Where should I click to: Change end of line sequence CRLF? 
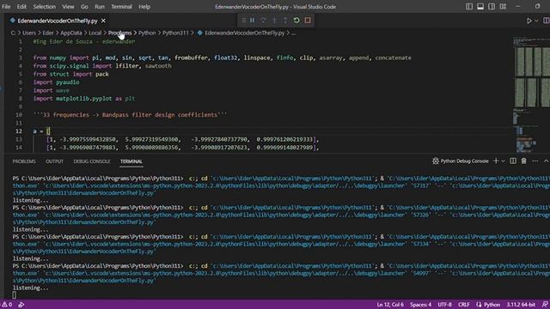464,305
